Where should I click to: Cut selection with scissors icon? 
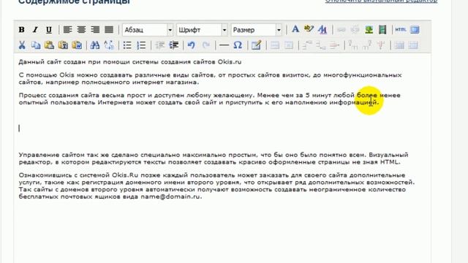[22, 45]
